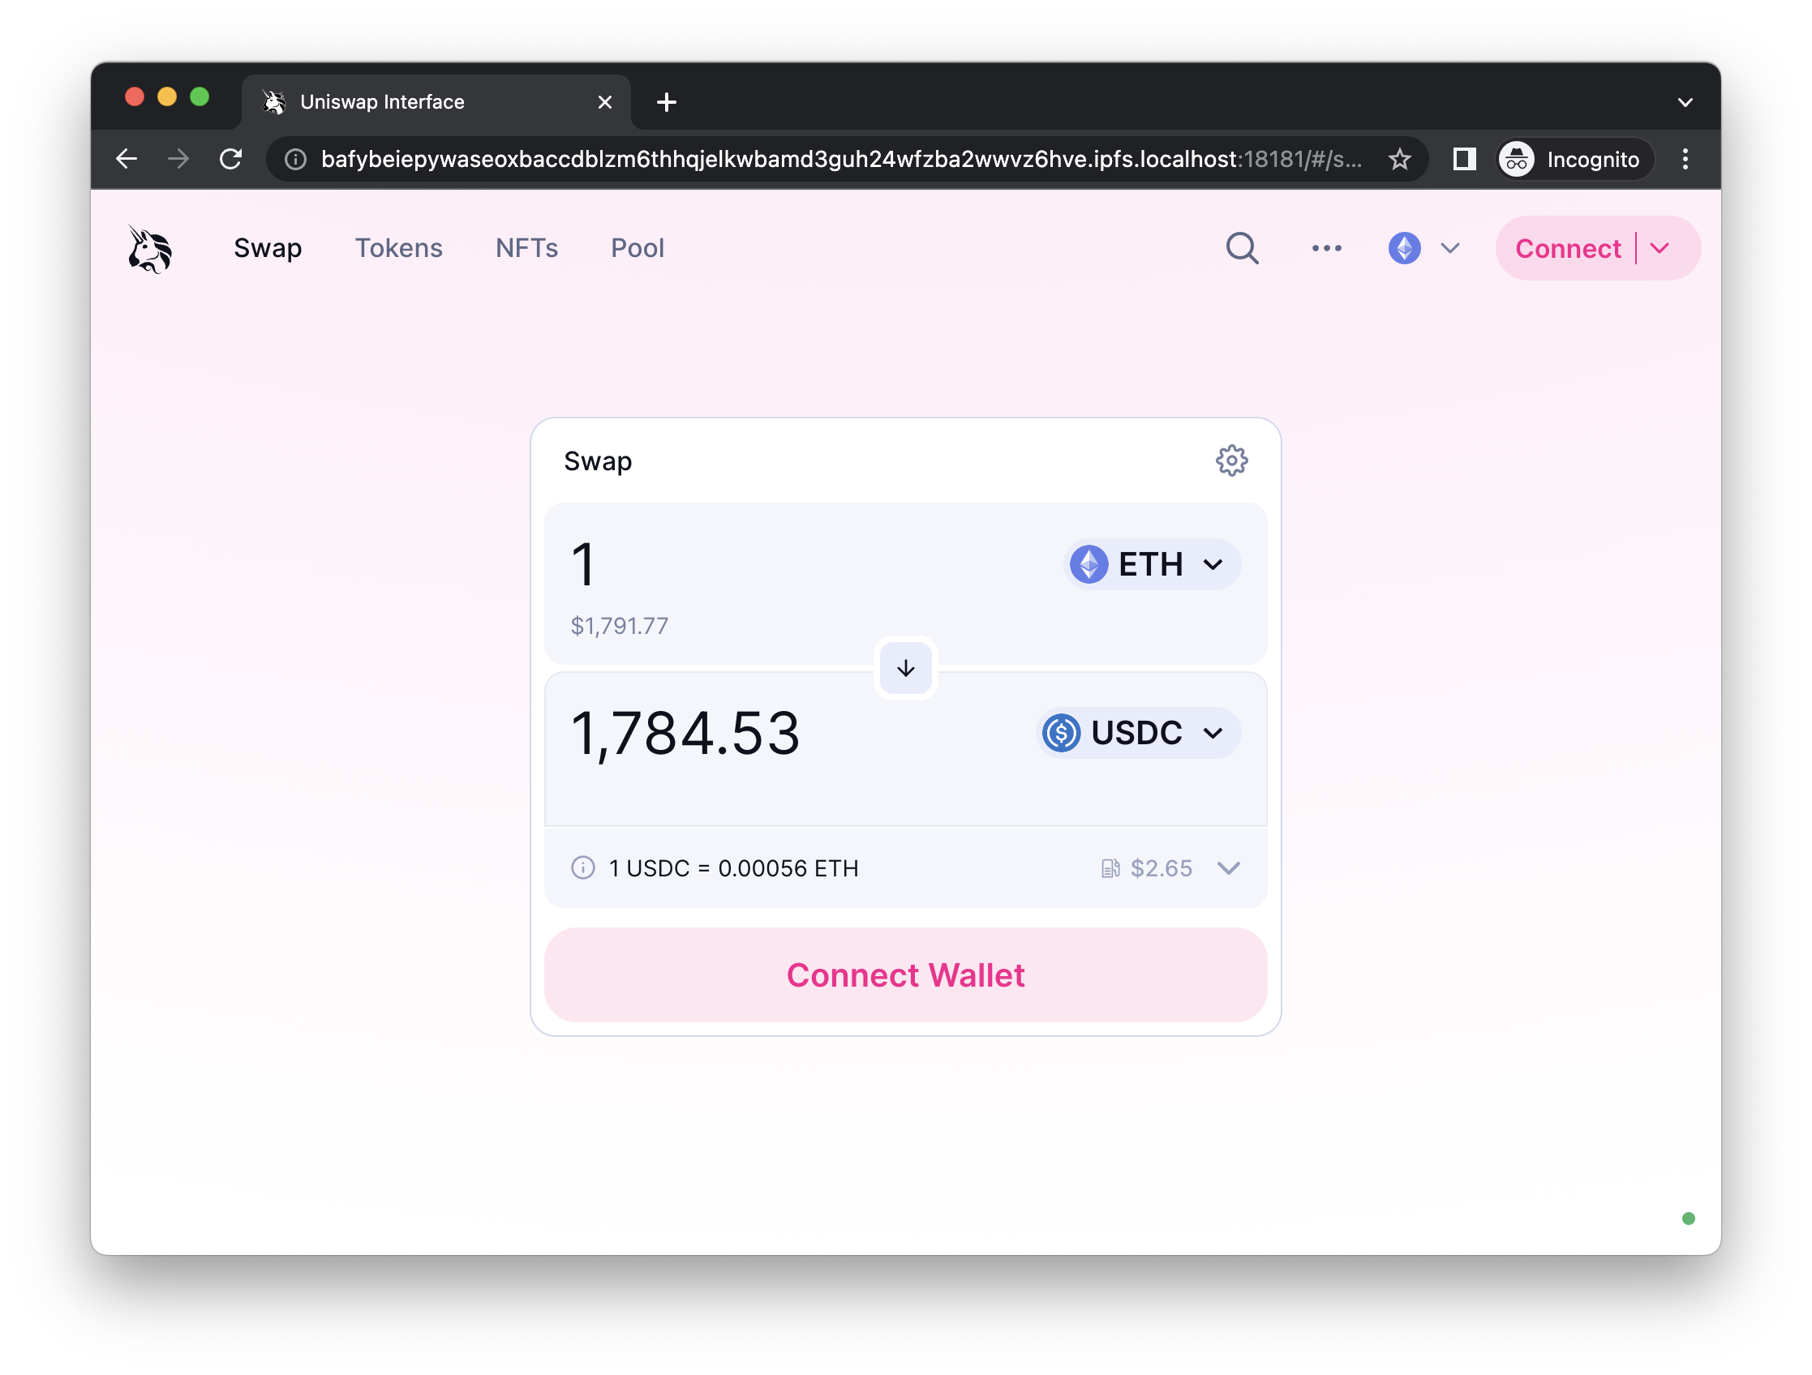Reload the page
This screenshot has height=1375, width=1812.
231,159
